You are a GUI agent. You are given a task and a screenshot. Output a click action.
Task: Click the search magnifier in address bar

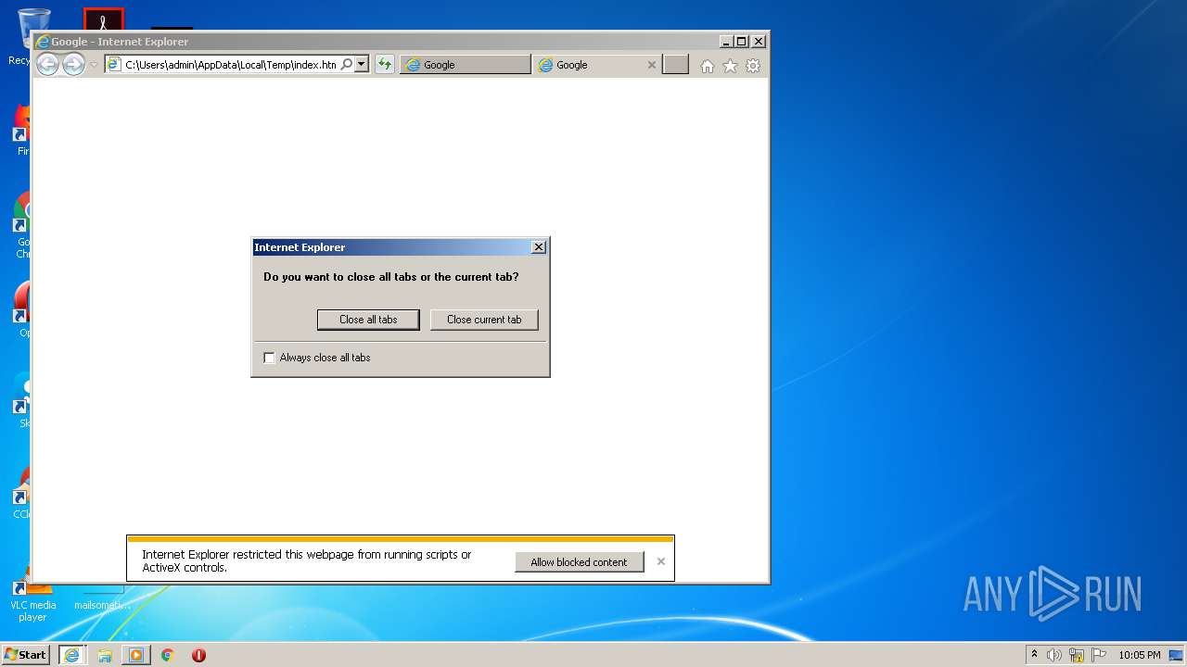click(x=347, y=64)
